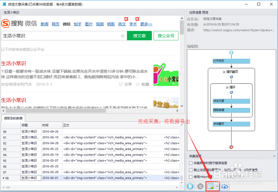This screenshot has width=278, height=192.
Task: Select the 点击元素 step in the flowchart
Action: point(231,101)
